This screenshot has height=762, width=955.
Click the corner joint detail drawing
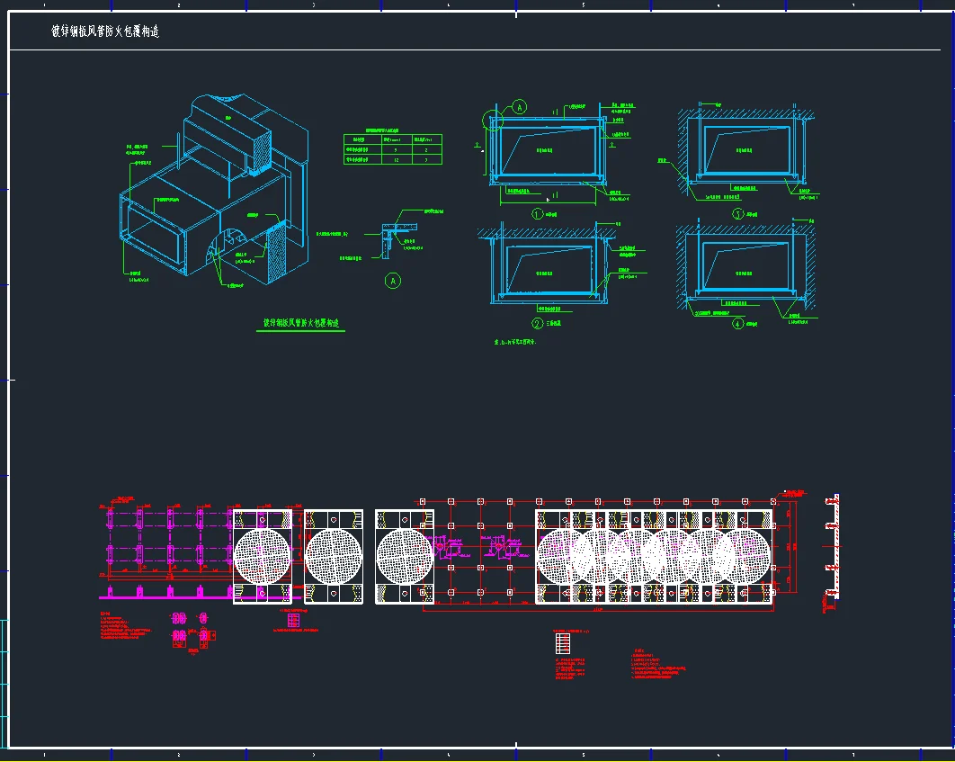(399, 240)
